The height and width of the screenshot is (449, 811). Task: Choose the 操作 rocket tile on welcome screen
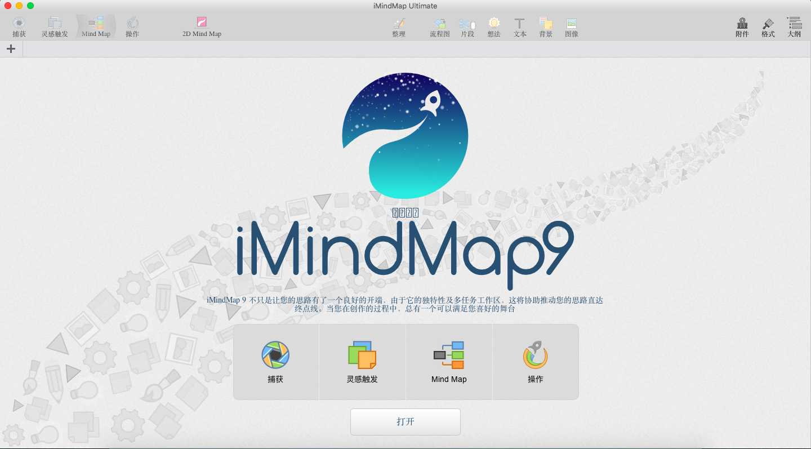click(x=536, y=362)
